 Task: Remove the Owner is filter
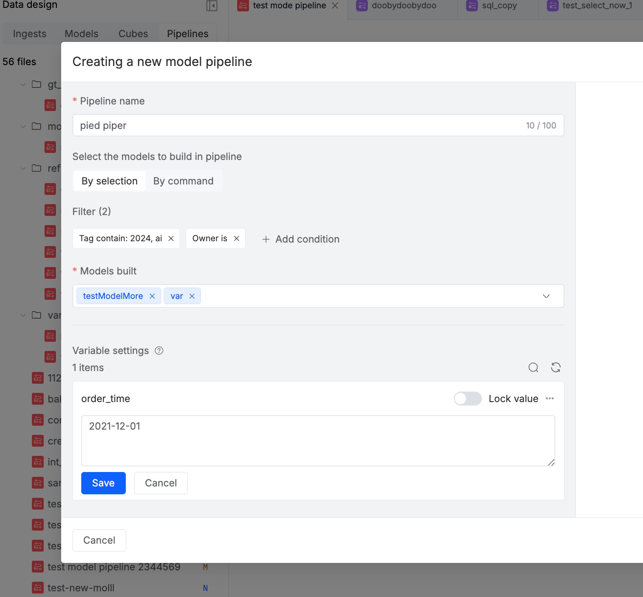click(x=236, y=239)
